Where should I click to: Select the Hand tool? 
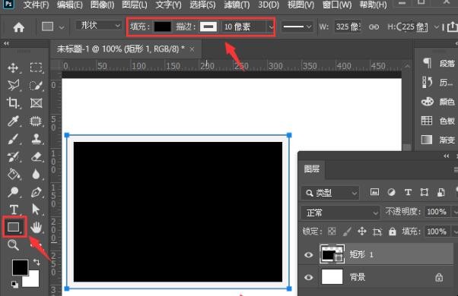[x=37, y=227]
